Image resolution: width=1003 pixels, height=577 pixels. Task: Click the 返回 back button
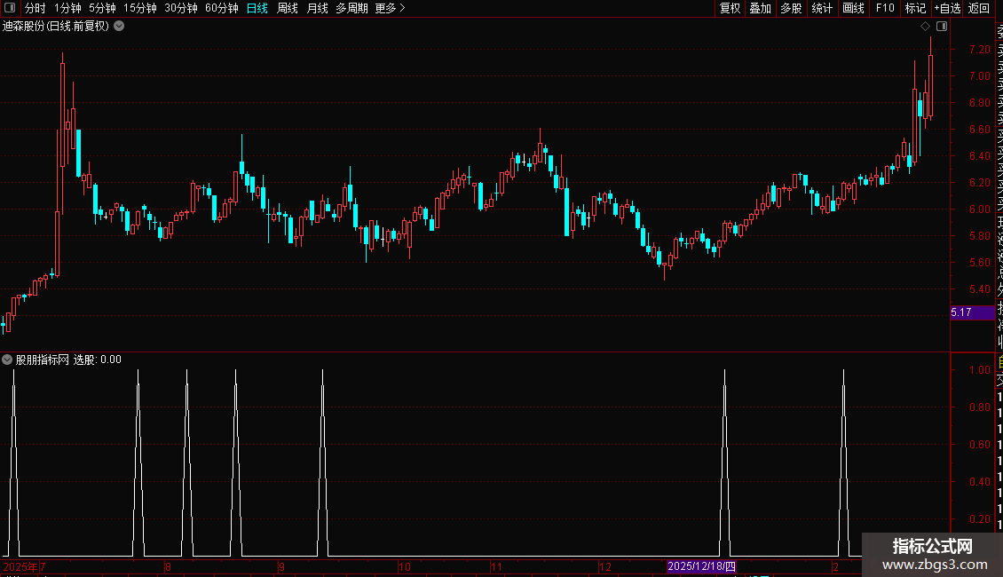979,8
